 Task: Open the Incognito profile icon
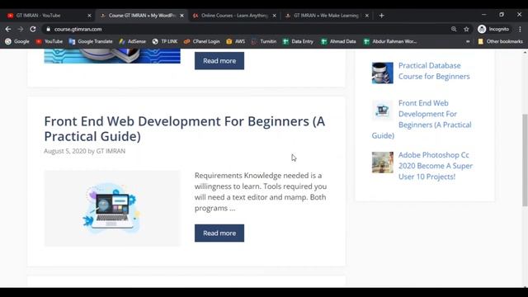493,30
